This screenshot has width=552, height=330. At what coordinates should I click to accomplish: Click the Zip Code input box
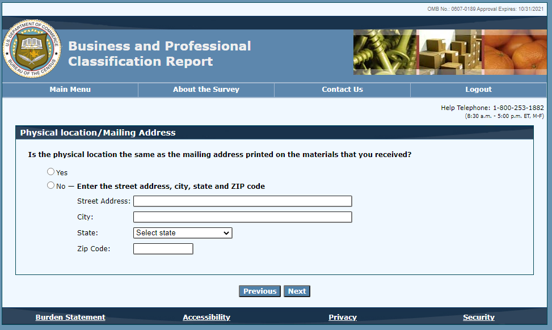point(163,249)
